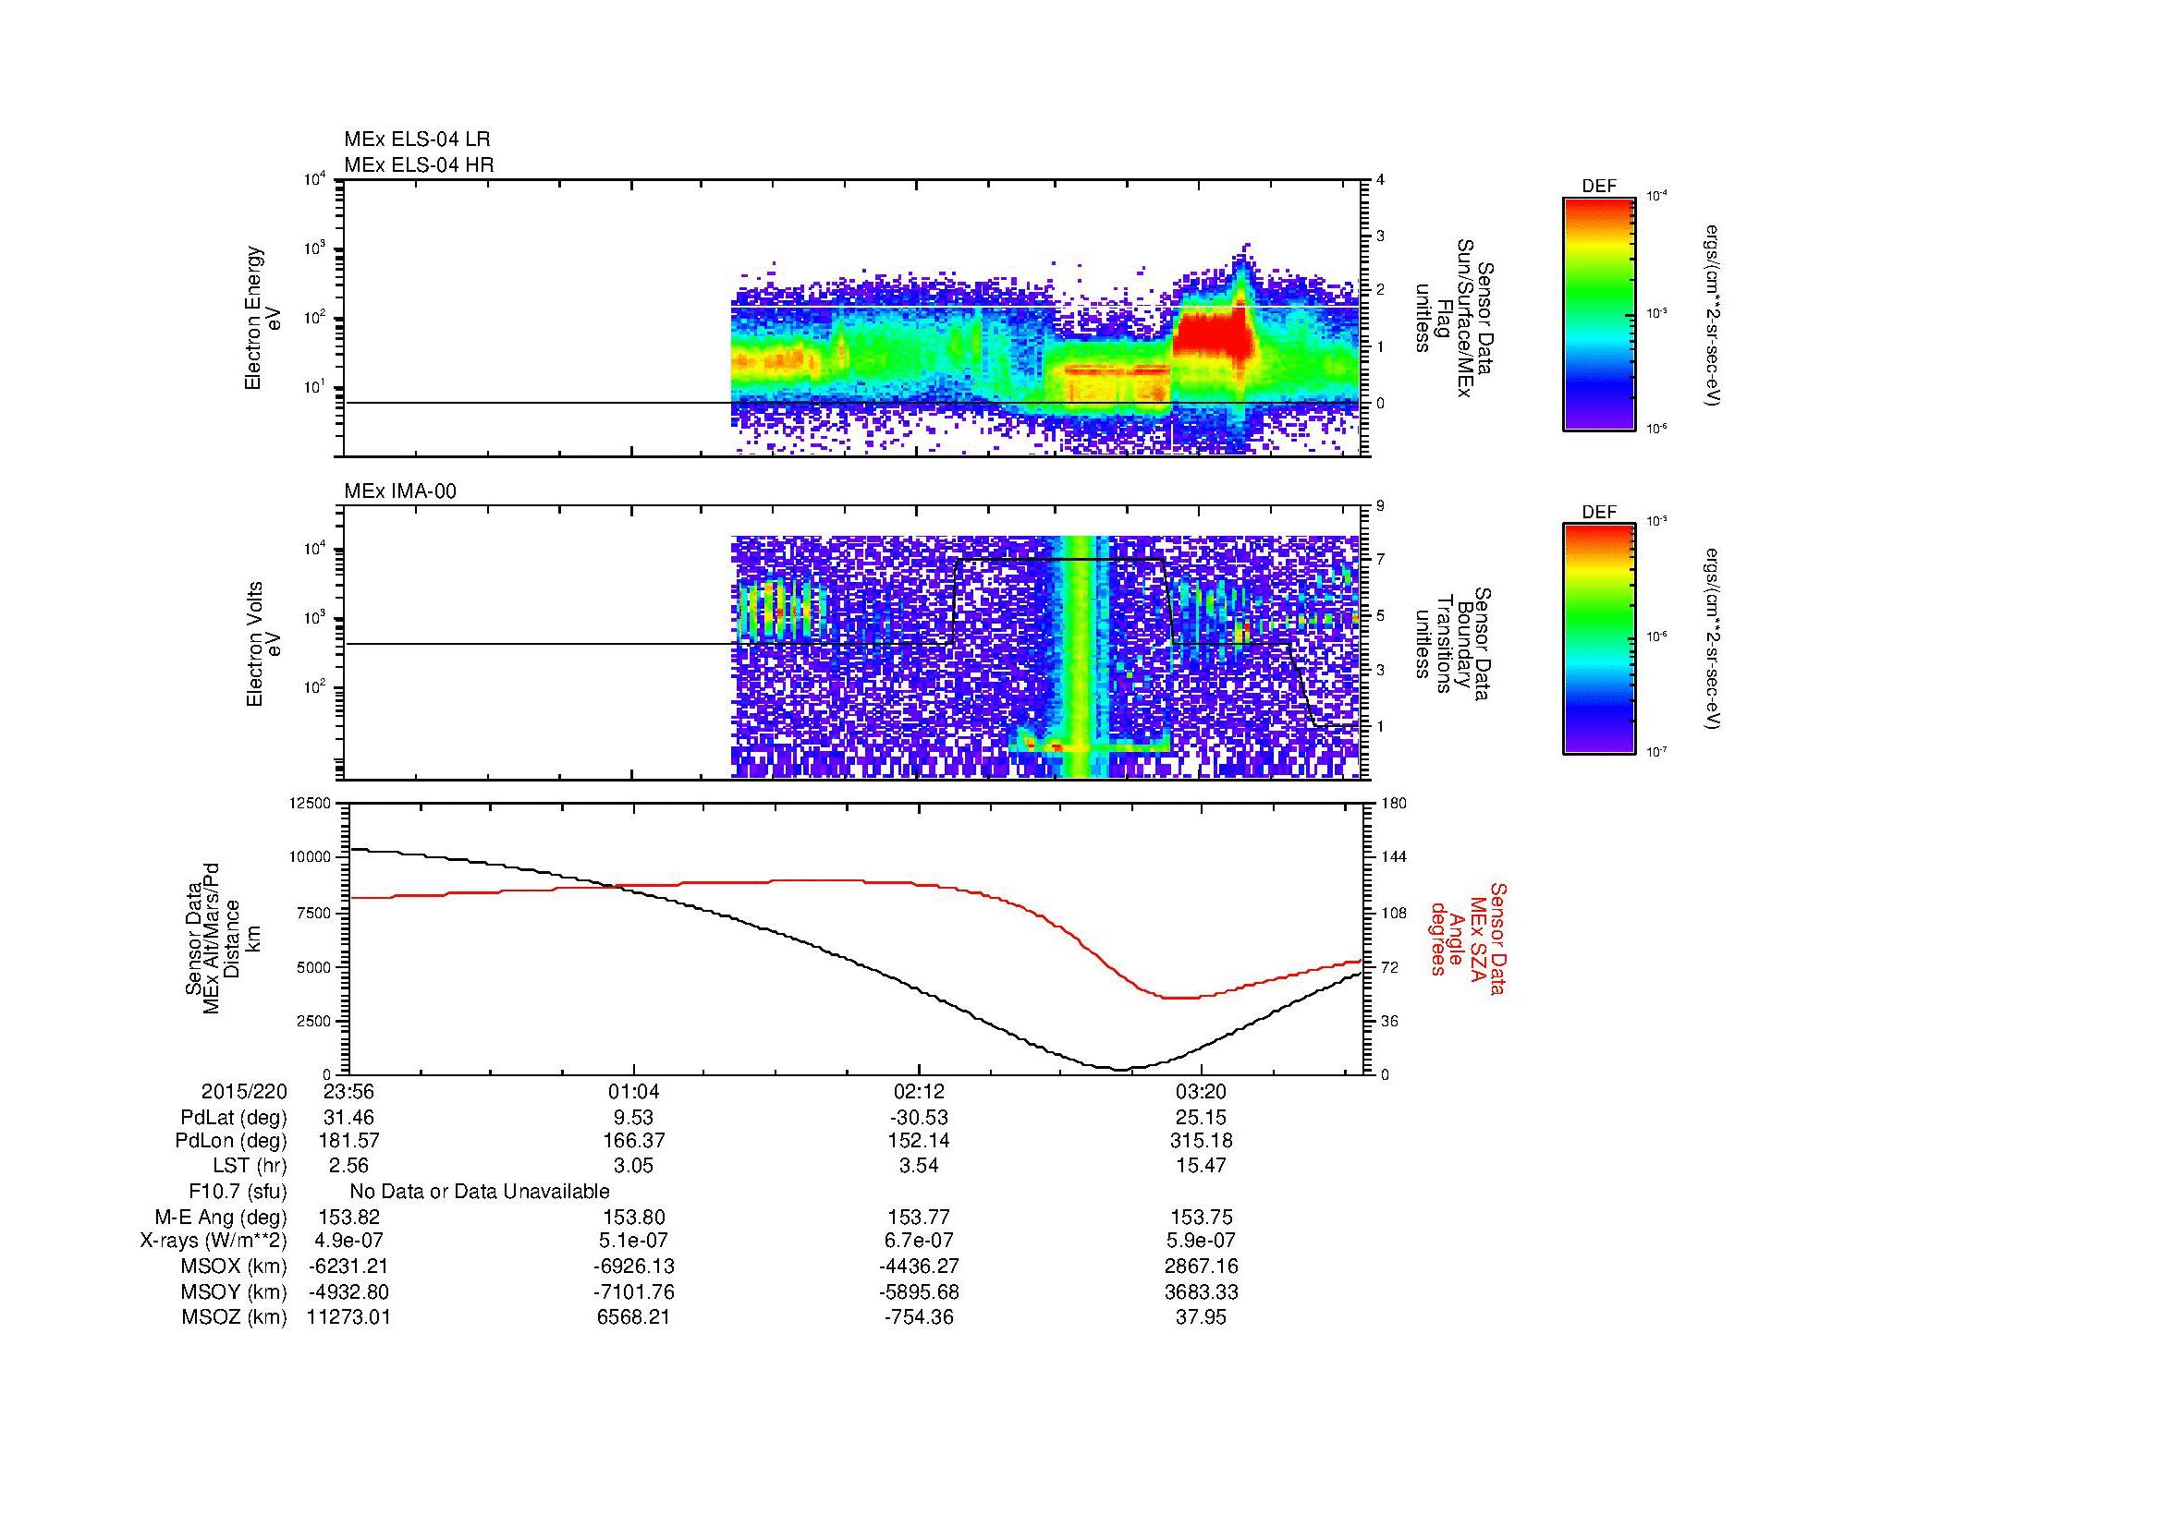
Task: Click the 'X-rays (W/m**2)' row label
Action: pos(214,1241)
